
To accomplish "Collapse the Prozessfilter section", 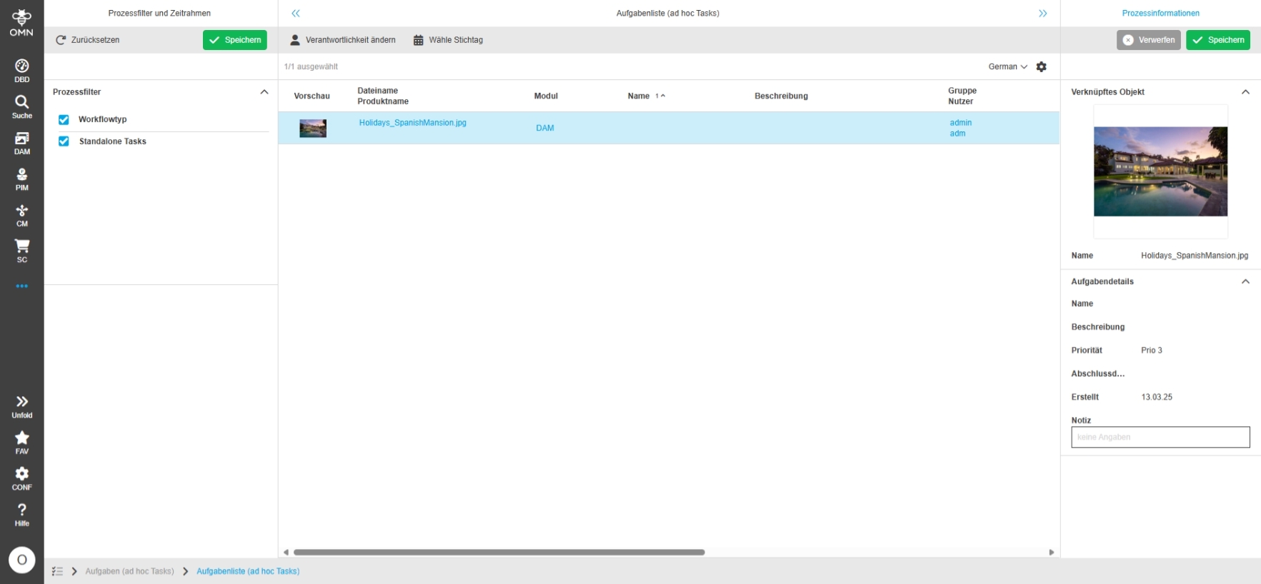I will pyautogui.click(x=264, y=92).
